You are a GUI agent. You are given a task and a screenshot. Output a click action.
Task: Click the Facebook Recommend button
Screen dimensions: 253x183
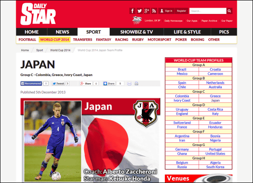click(31, 84)
